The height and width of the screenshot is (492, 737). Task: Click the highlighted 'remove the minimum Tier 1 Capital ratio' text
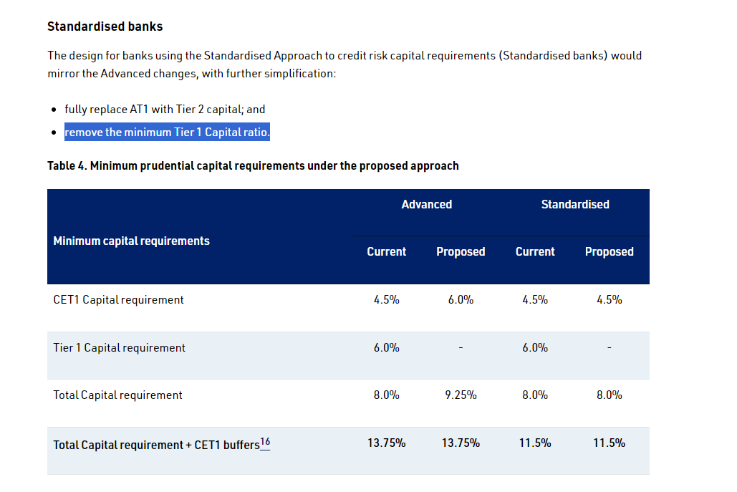coord(167,132)
